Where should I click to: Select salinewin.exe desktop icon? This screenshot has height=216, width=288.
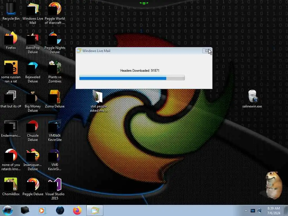252,99
